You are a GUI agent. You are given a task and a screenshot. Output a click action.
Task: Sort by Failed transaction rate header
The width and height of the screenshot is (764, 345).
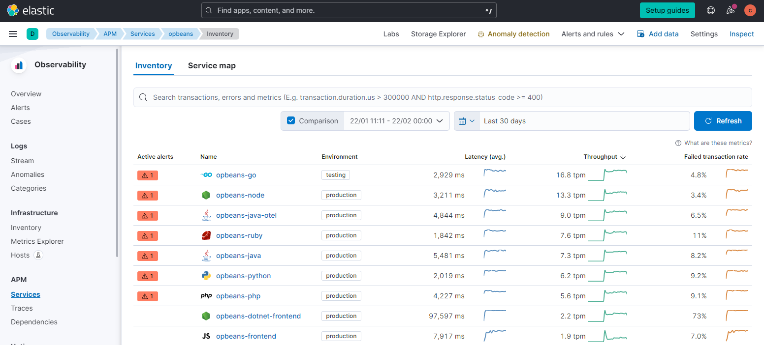(x=716, y=157)
